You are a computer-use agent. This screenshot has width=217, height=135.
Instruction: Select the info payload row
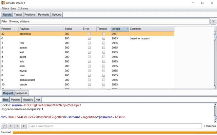click(87, 61)
